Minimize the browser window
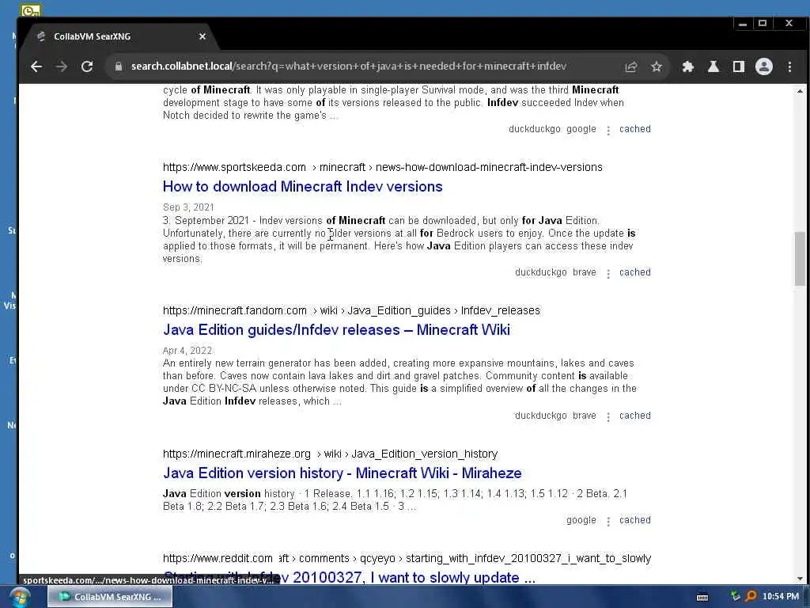 click(743, 24)
